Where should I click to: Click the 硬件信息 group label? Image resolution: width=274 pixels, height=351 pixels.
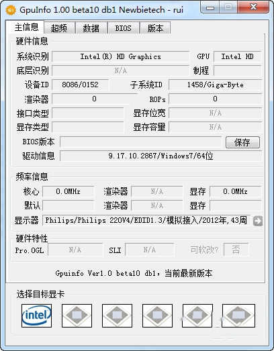pyautogui.click(x=32, y=41)
